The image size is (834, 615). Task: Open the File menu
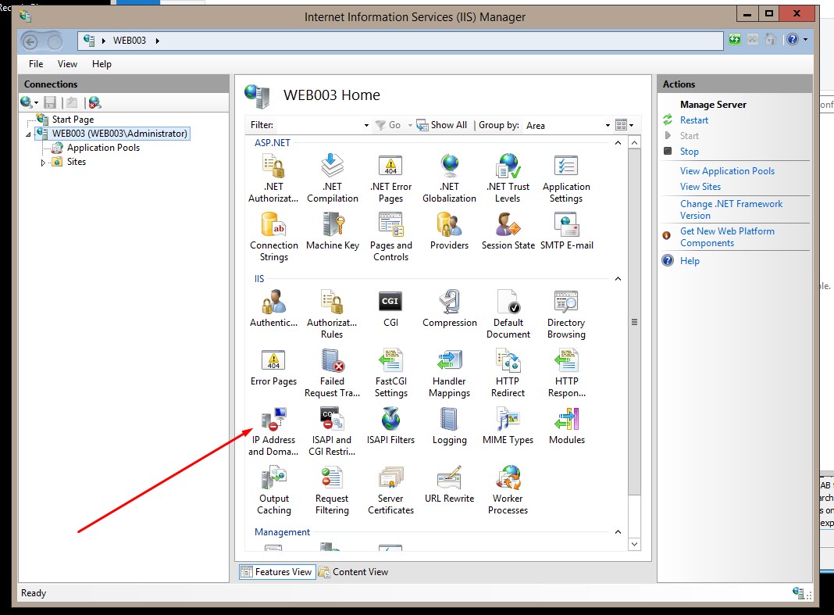pyautogui.click(x=36, y=64)
